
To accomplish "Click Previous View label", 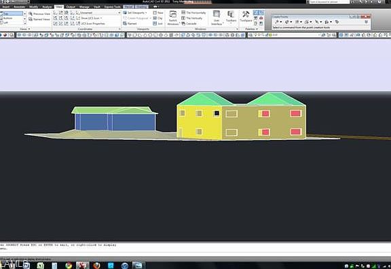I will click(x=41, y=14).
